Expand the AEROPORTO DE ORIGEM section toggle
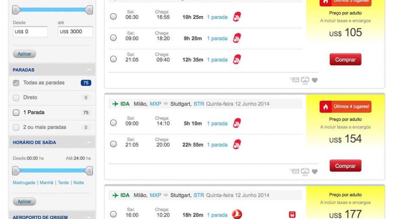Viewport: 394px width, 219px height. (89, 217)
